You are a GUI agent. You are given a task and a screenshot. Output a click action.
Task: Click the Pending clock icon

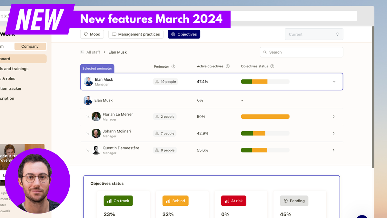pyautogui.click(x=286, y=201)
